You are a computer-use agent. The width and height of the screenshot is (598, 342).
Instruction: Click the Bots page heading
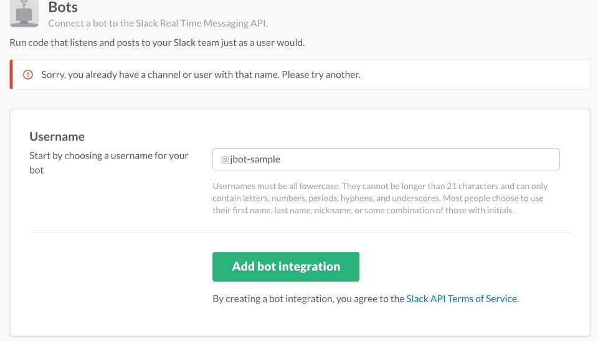[x=63, y=8]
